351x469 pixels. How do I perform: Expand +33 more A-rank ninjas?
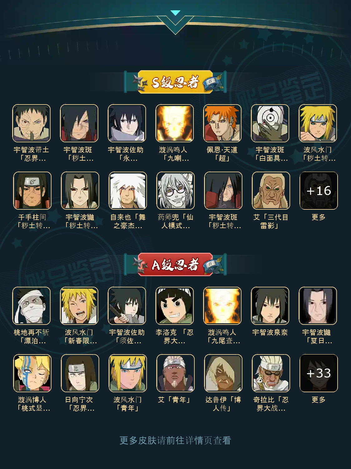click(319, 373)
